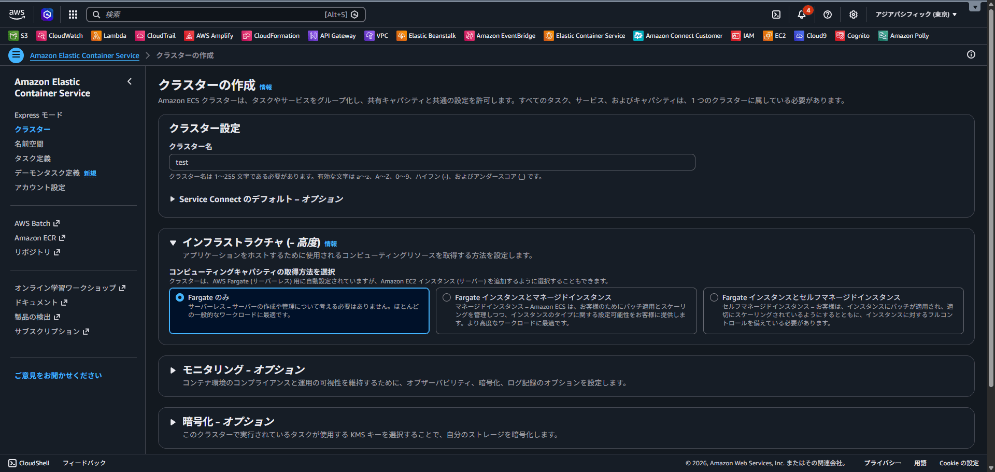Viewport: 995px width, 472px height.
Task: Open the AWS Amplify bookmark
Action: click(x=209, y=36)
